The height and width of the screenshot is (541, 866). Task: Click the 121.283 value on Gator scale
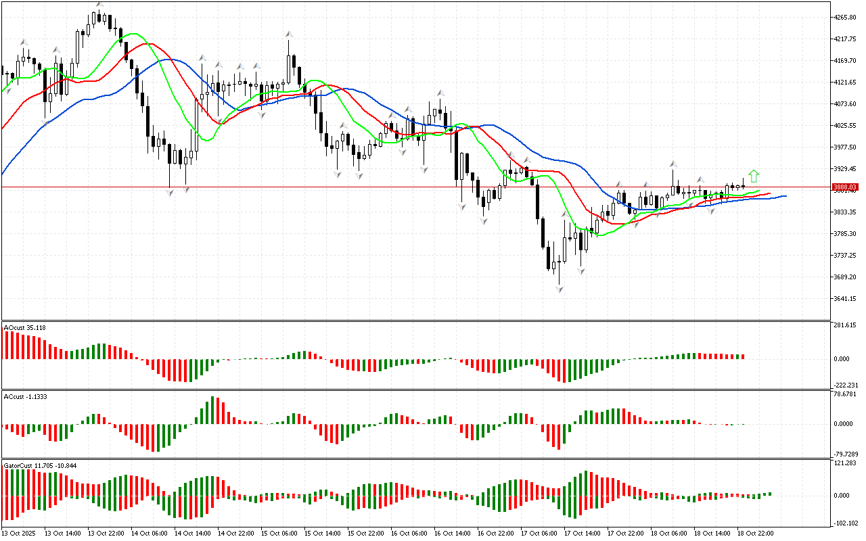pyautogui.click(x=846, y=463)
